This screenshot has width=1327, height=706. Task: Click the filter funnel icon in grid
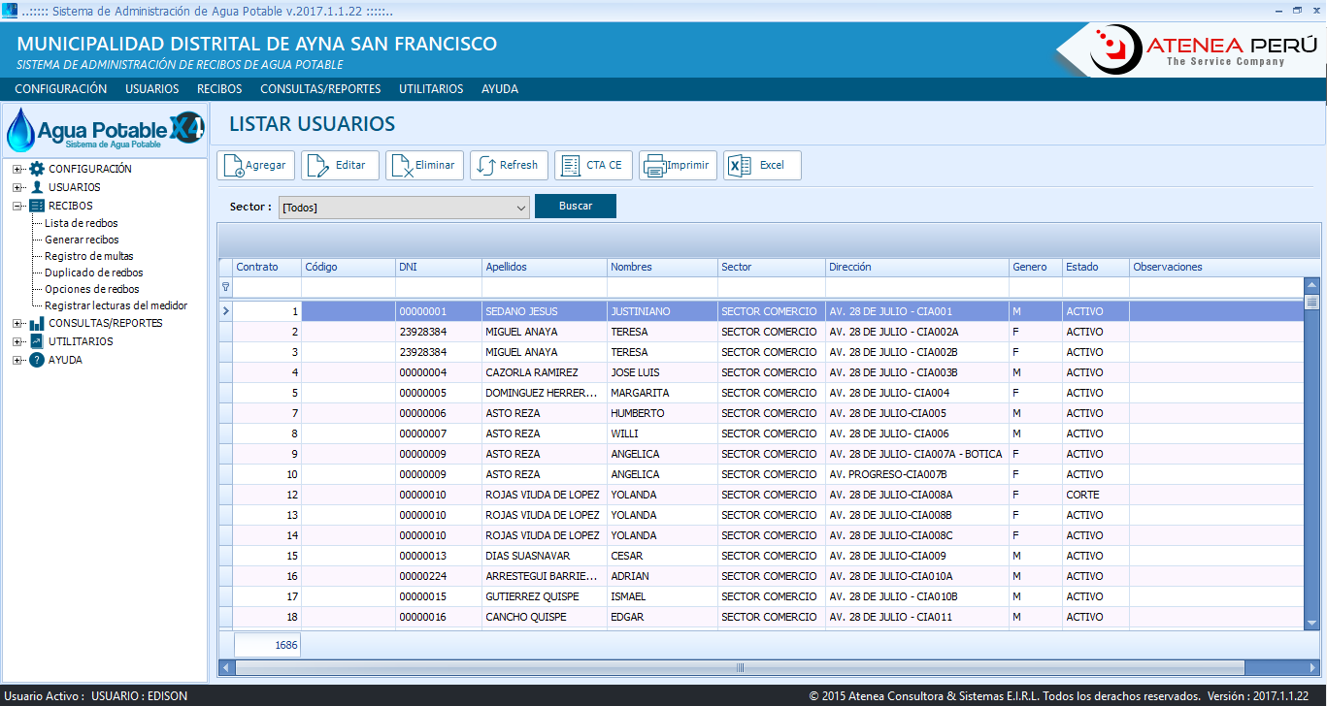pyautogui.click(x=226, y=287)
